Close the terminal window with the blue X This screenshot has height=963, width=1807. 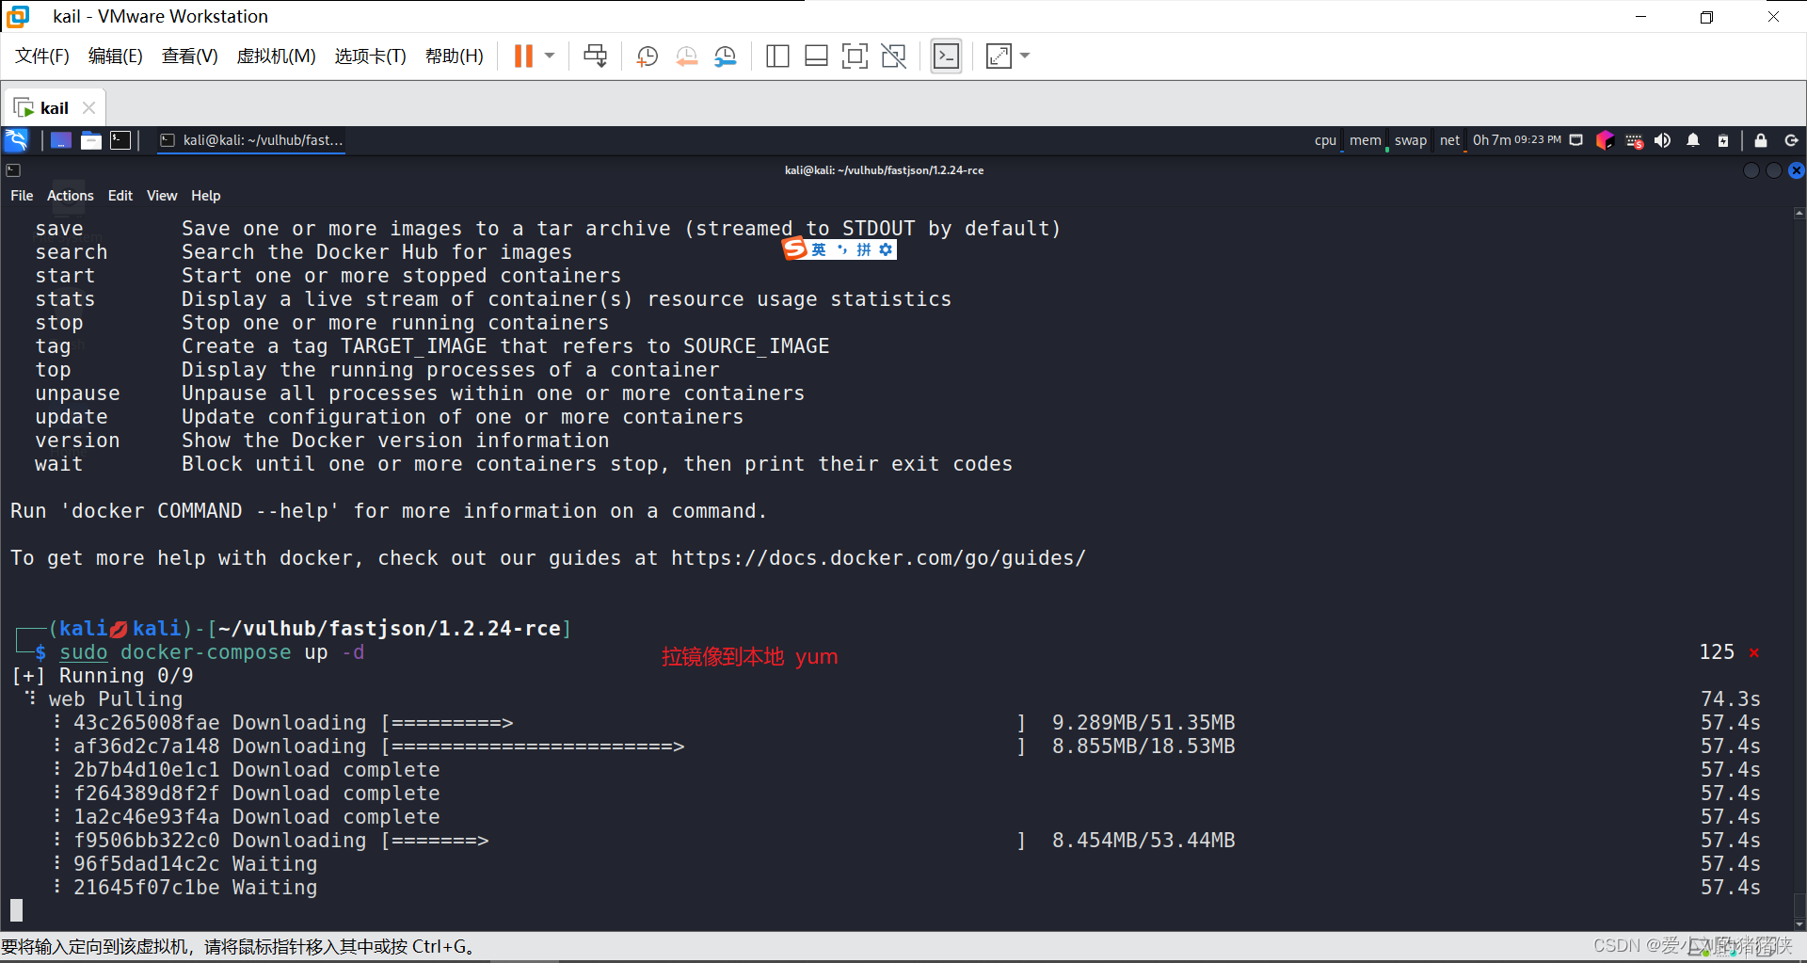click(1797, 170)
